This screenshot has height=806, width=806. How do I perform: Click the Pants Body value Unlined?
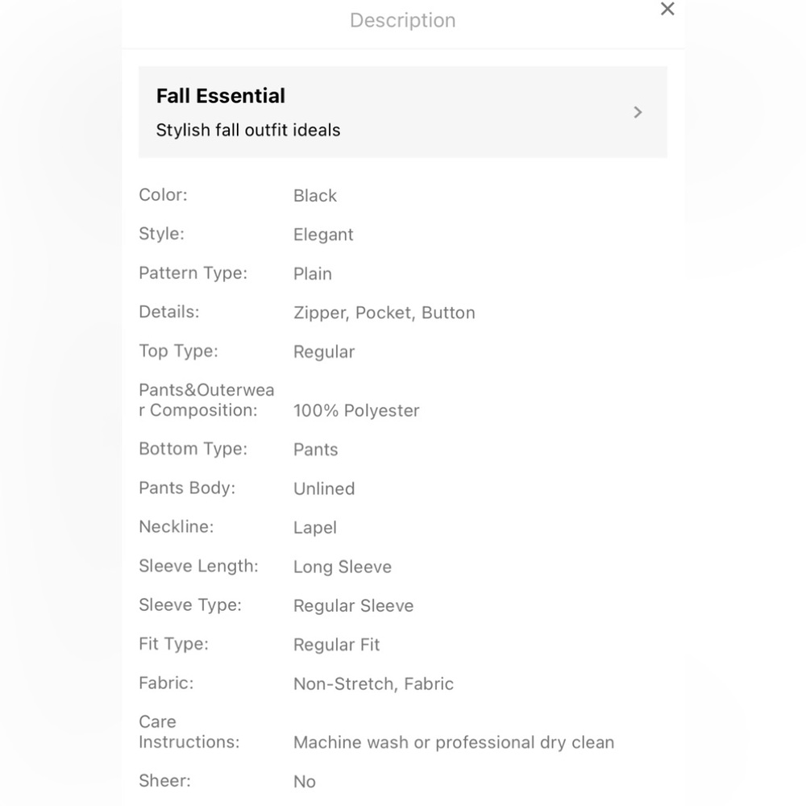tap(324, 488)
